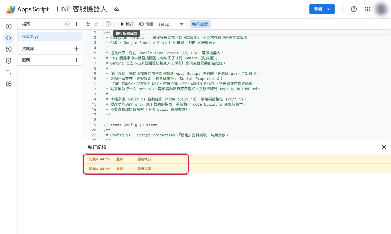Image resolution: width=391 pixels, height=234 pixels.
Task: Sort files alphabetically with AZ icon
Action: 67,24
